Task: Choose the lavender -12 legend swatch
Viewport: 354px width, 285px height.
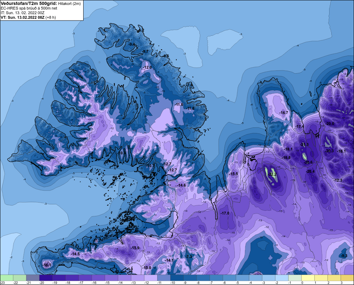Action: point(151,278)
